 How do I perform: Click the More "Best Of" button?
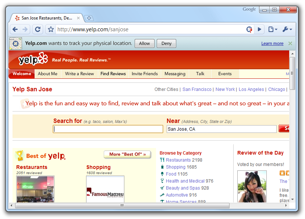point(127,154)
